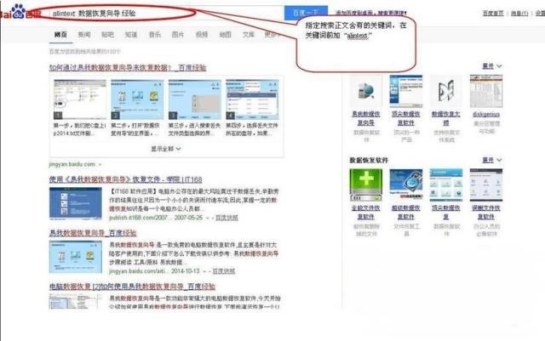The height and width of the screenshot is (341, 545).
Task: Expand 展开 above the first software row
Action: point(492,66)
